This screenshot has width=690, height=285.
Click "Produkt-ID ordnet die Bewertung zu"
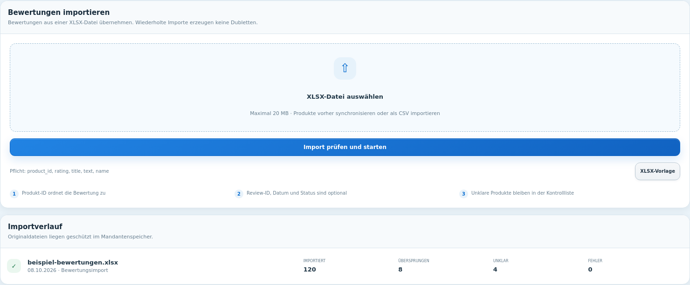pyautogui.click(x=64, y=193)
